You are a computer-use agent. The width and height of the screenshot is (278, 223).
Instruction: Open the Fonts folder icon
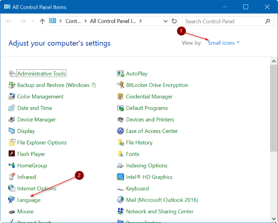tap(121, 154)
